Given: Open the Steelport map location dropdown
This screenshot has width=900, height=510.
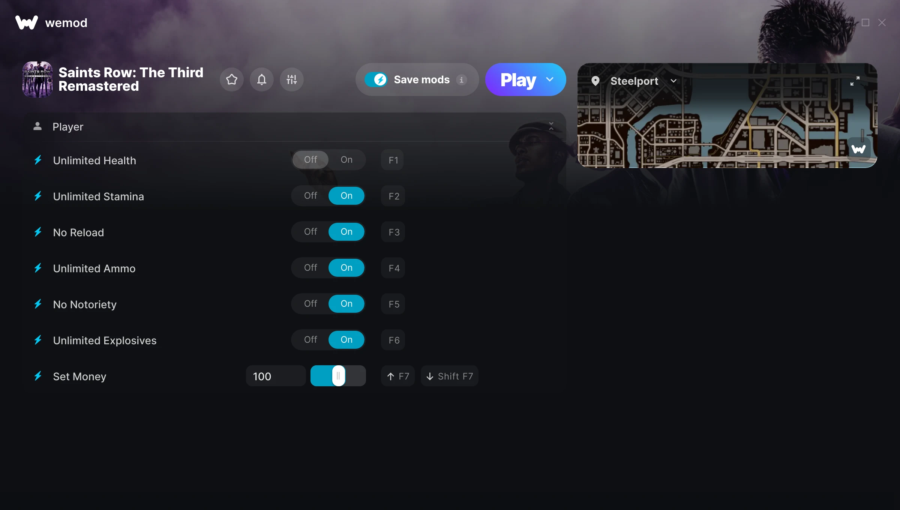Looking at the screenshot, I should tap(673, 81).
